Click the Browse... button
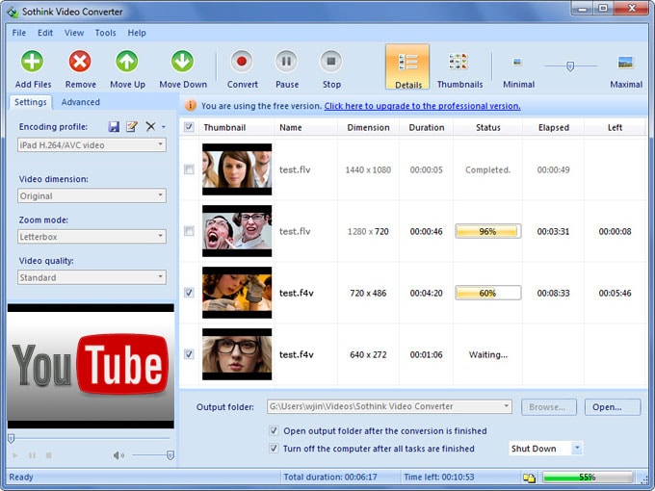Image resolution: width=655 pixels, height=491 pixels. [x=548, y=406]
